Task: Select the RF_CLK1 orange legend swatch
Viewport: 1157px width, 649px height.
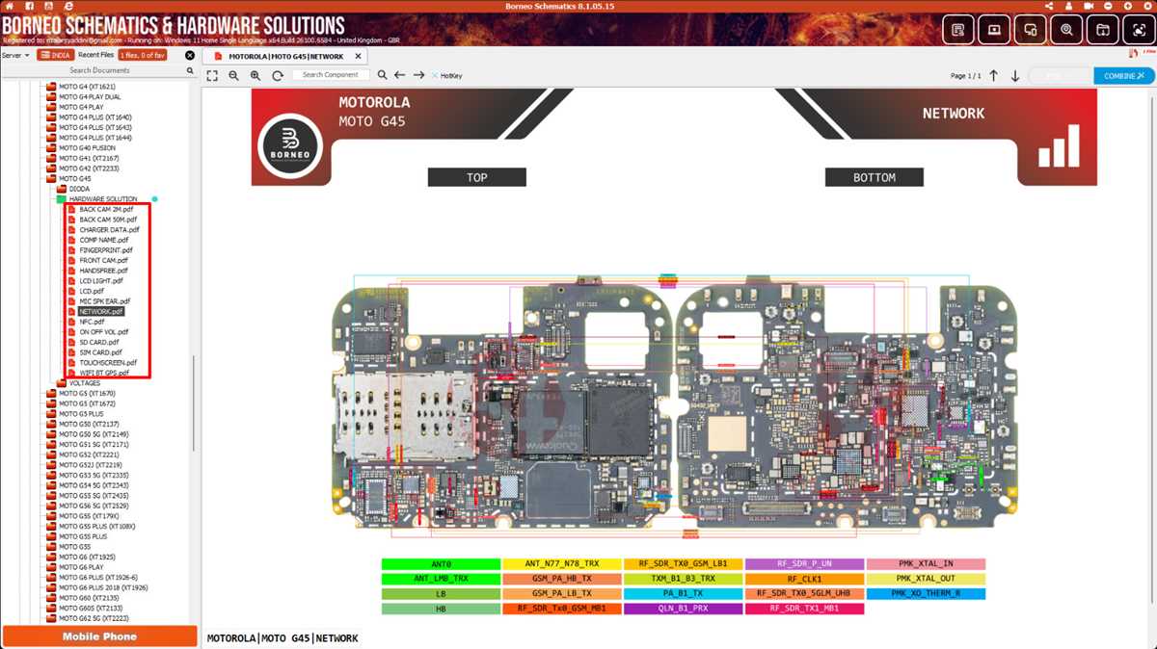Action: point(804,580)
